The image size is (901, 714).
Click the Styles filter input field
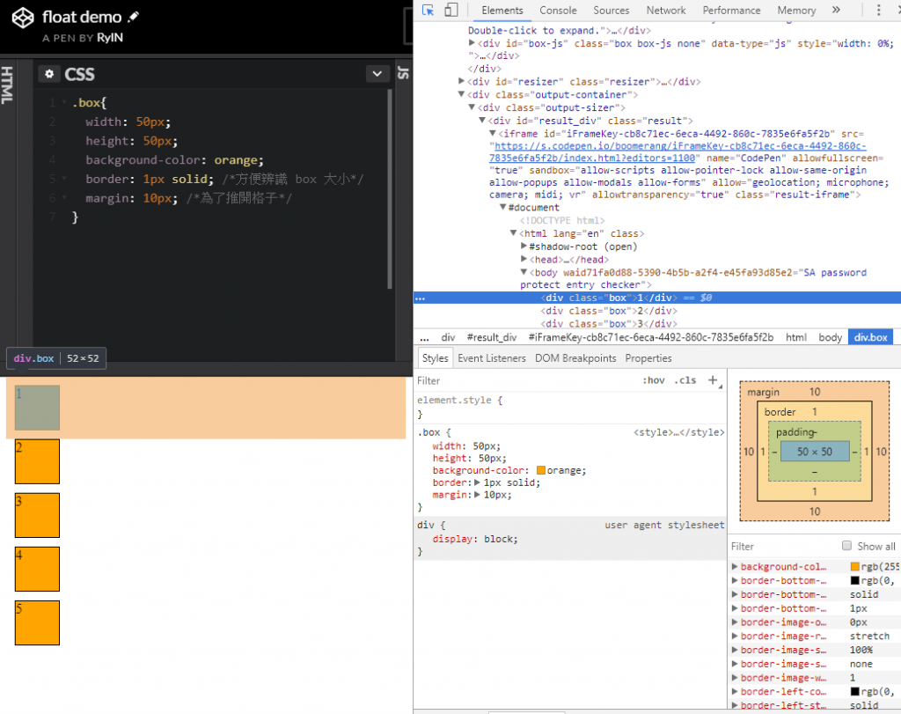526,380
